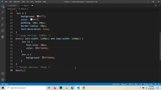
Task: Change indentation via Spaces: 4
Action: point(124,84)
